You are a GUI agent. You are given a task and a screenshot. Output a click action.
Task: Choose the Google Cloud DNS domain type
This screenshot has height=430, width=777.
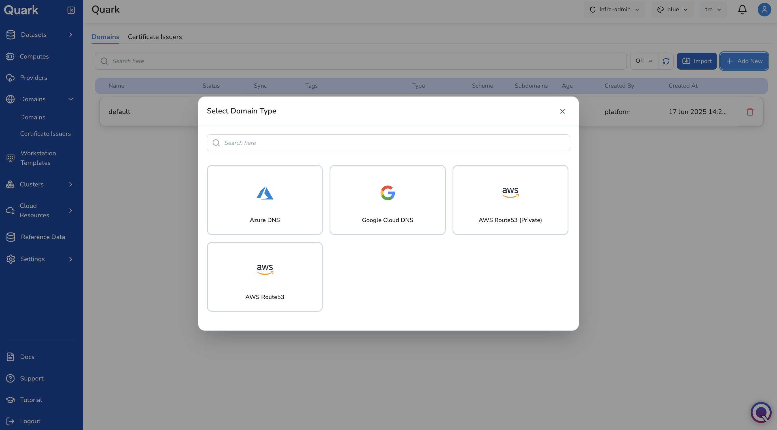pos(387,200)
